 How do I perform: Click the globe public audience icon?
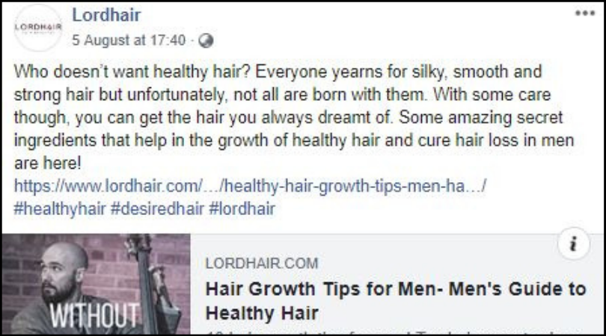[206, 40]
